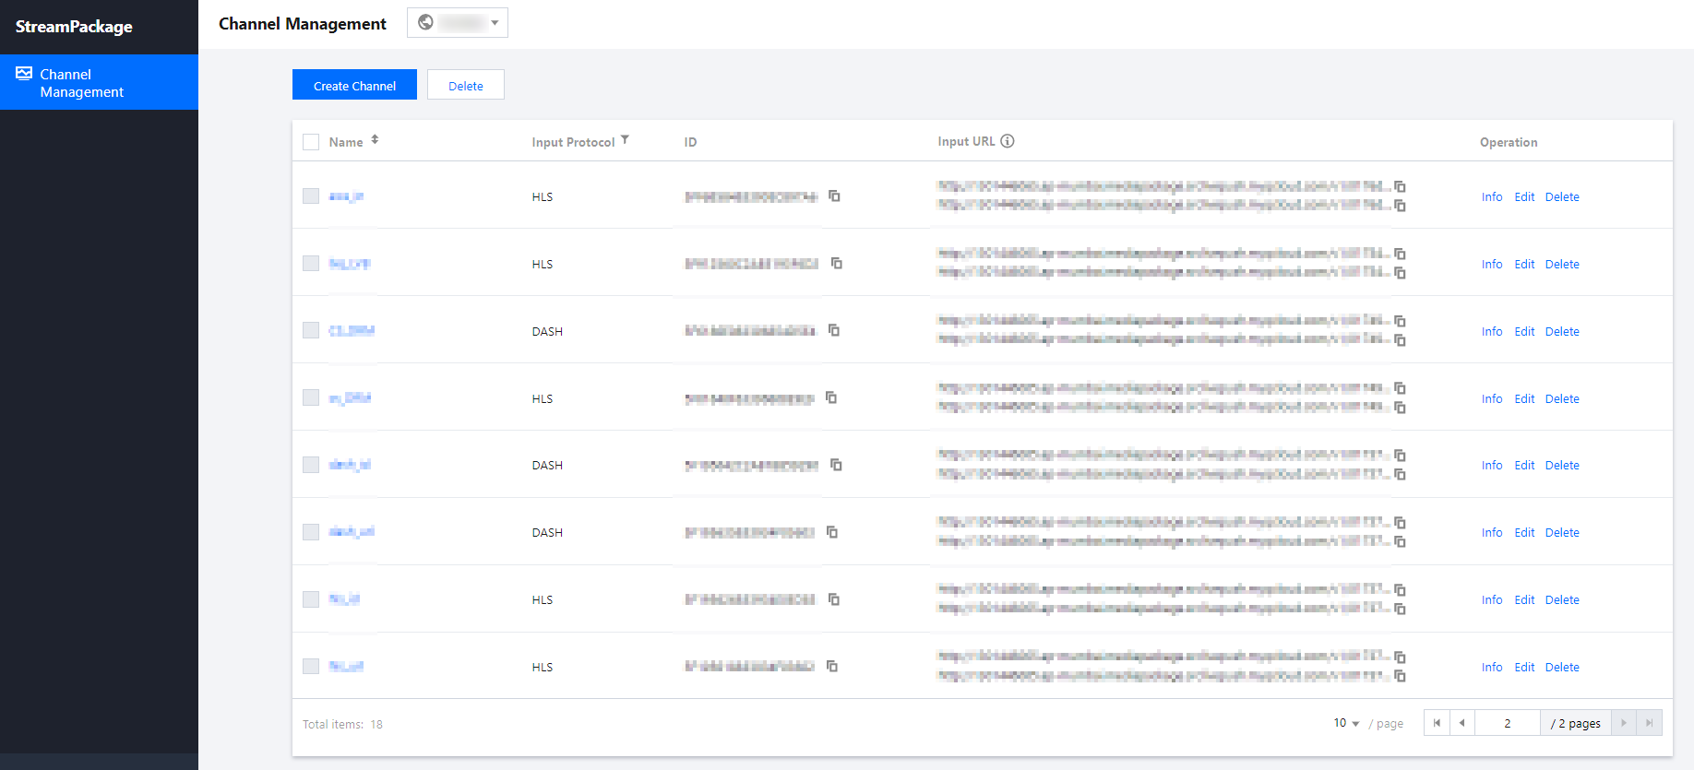Screen dimensions: 1694x770
Task: Copy the ID in the third row (first DASH)
Action: (x=834, y=330)
